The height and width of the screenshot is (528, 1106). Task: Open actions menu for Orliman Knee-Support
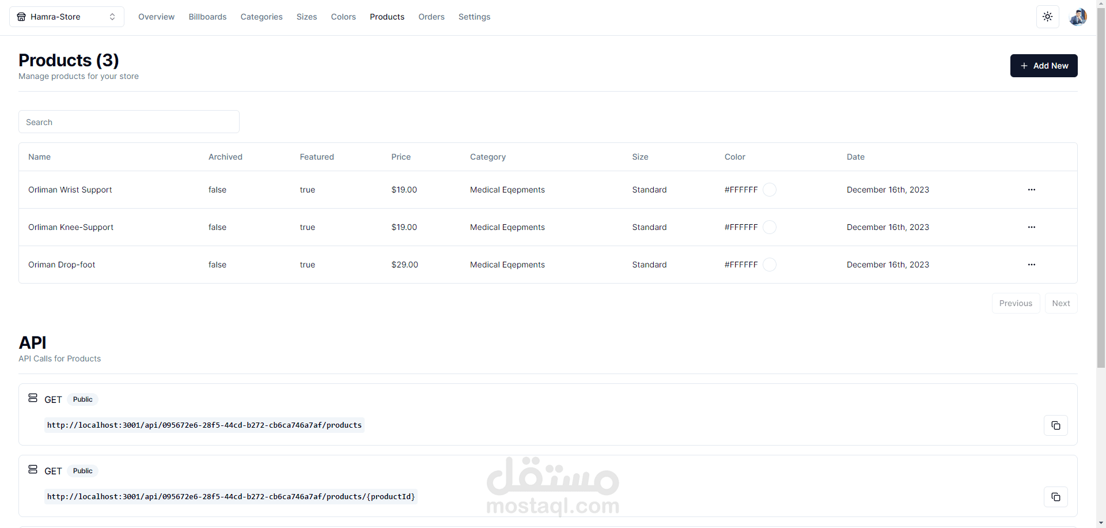[1031, 227]
